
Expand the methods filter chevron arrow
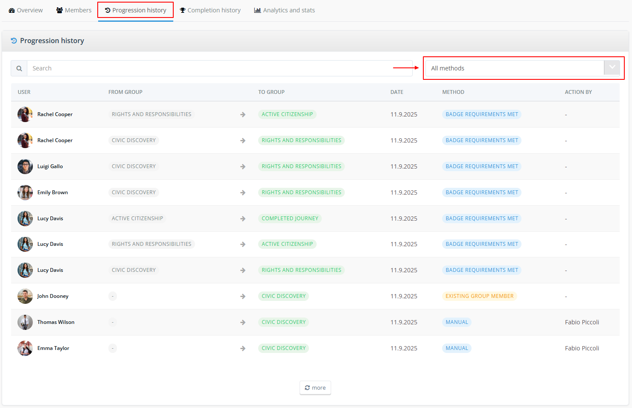tap(612, 68)
